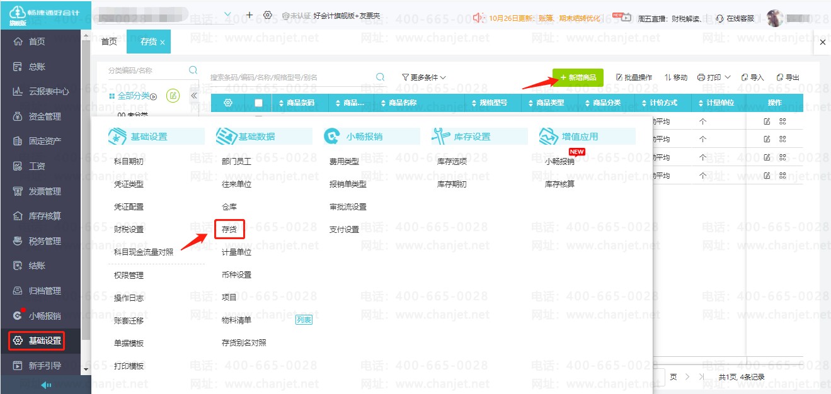Click the 在线客服 headset link
Screen dimensions: 831x394
735,18
